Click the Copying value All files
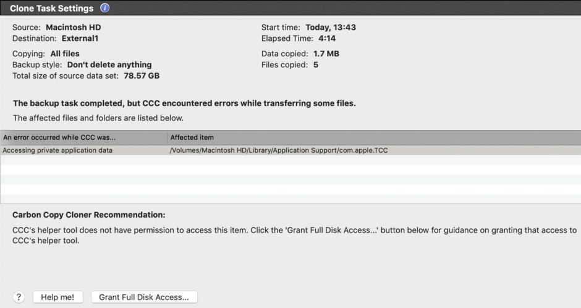 pyautogui.click(x=65, y=54)
